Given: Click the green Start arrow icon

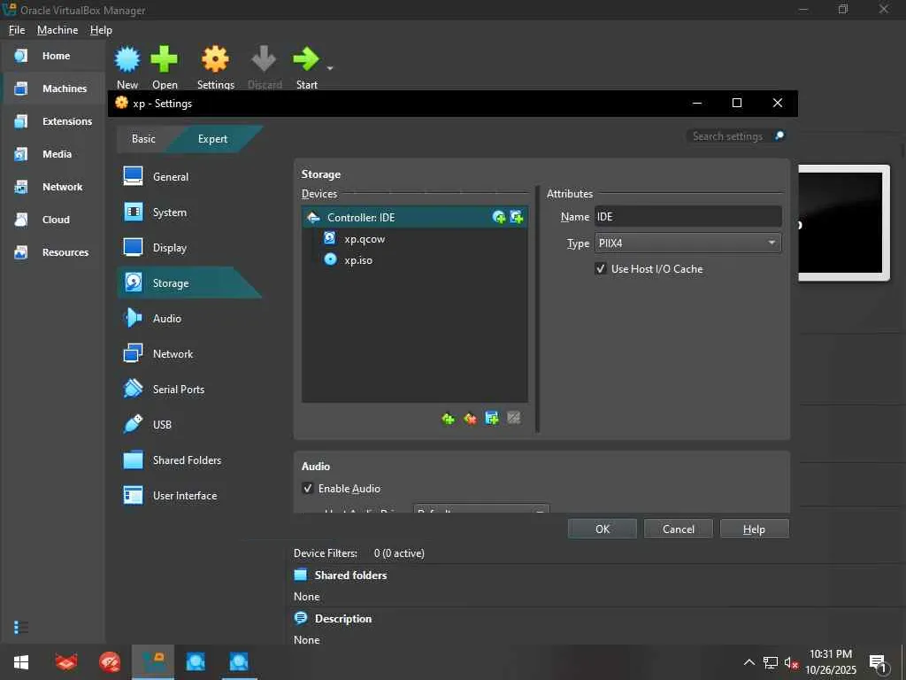Looking at the screenshot, I should (x=305, y=59).
